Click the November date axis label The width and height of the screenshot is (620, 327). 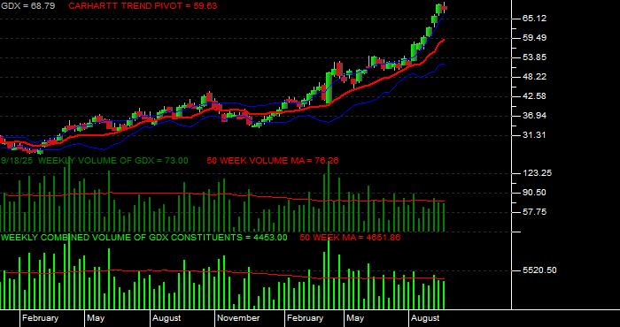[x=239, y=318]
